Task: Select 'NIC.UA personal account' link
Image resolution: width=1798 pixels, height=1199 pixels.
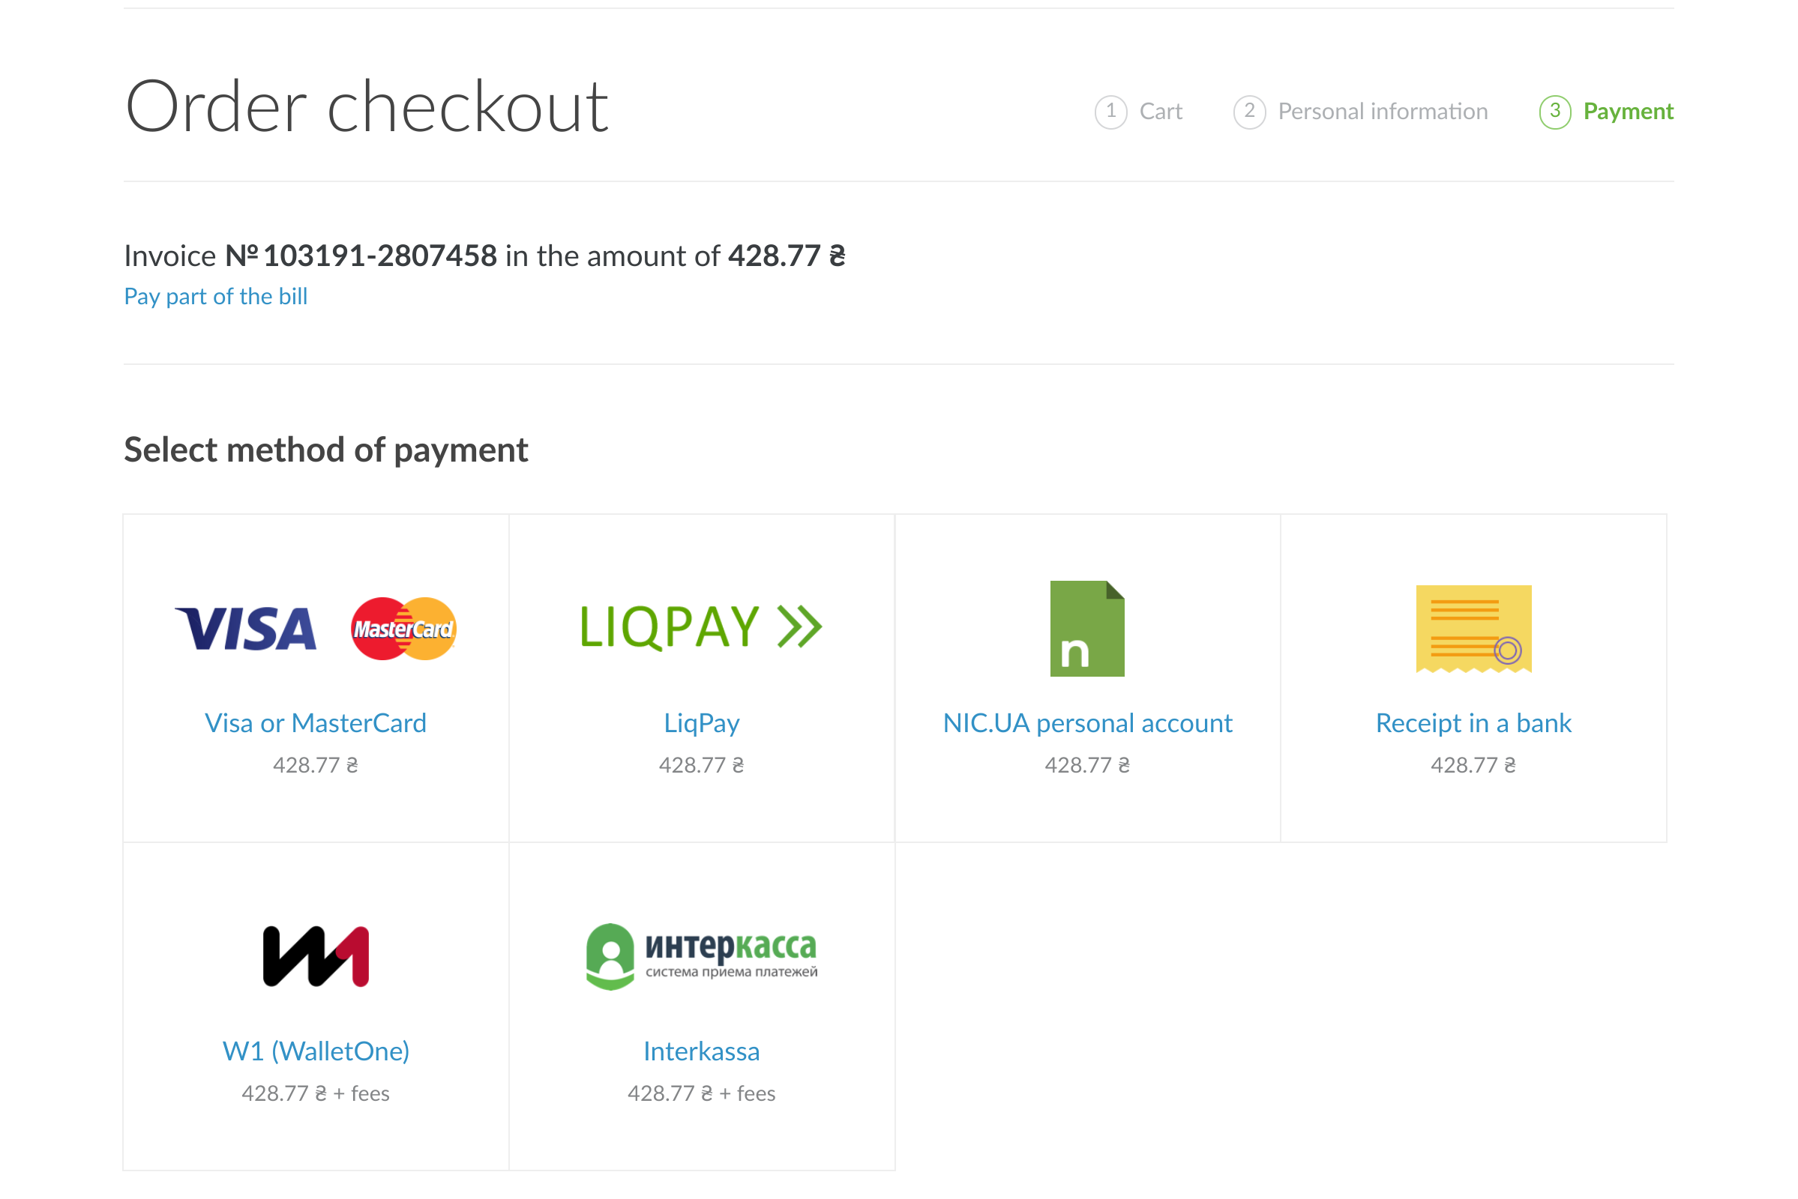Action: point(1087,722)
